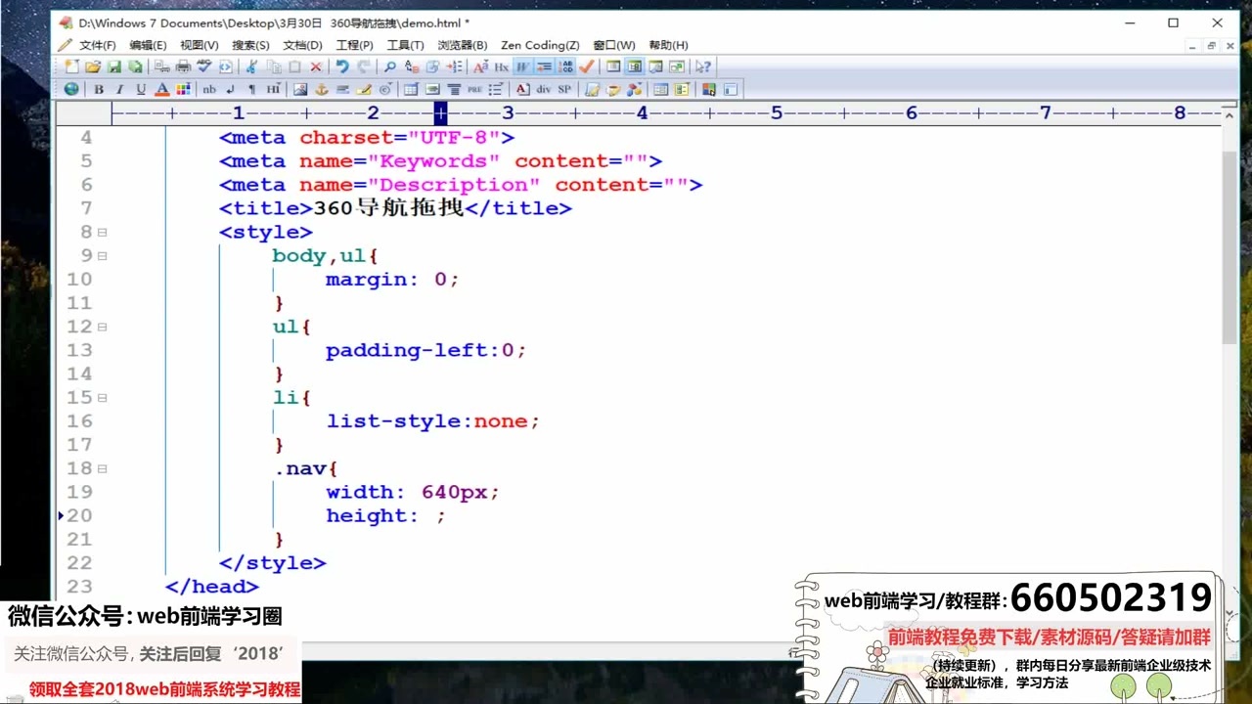
Task: Collapse the ul rule fold at line 12
Action: (102, 327)
